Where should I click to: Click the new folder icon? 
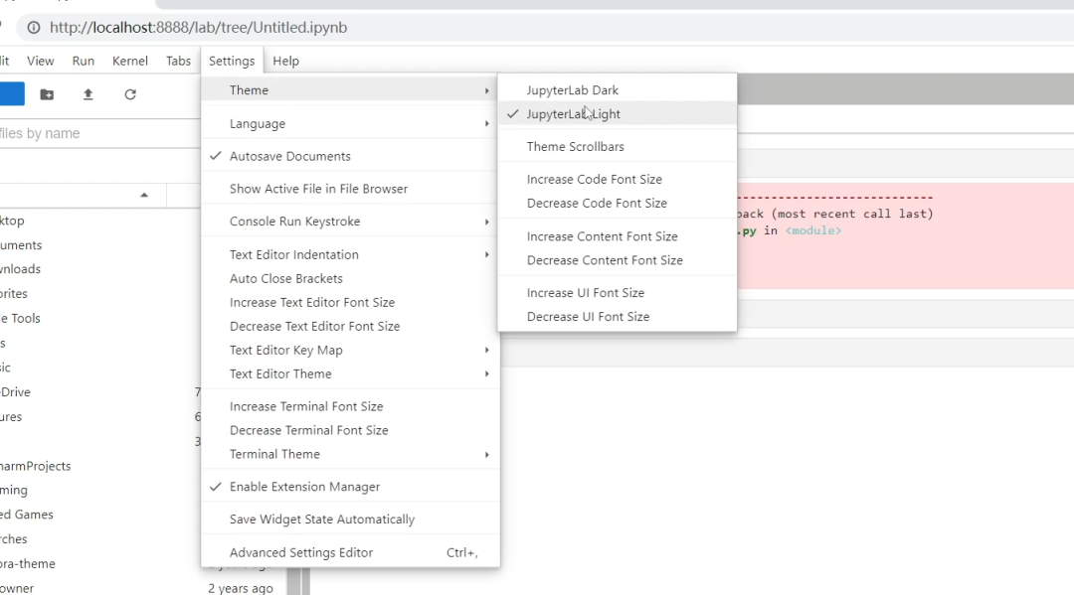click(47, 94)
